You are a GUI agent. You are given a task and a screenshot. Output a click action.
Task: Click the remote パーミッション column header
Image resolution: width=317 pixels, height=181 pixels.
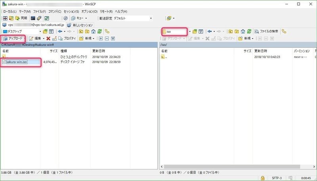point(302,51)
